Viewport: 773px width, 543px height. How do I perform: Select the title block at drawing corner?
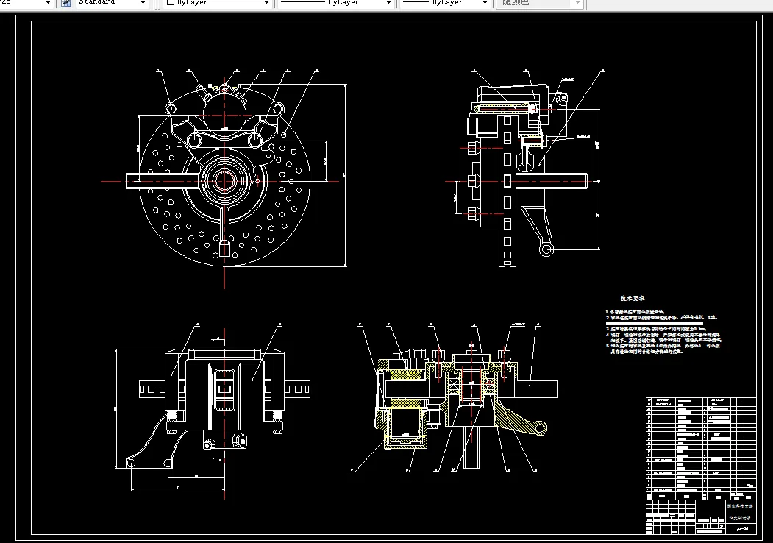tap(701, 517)
